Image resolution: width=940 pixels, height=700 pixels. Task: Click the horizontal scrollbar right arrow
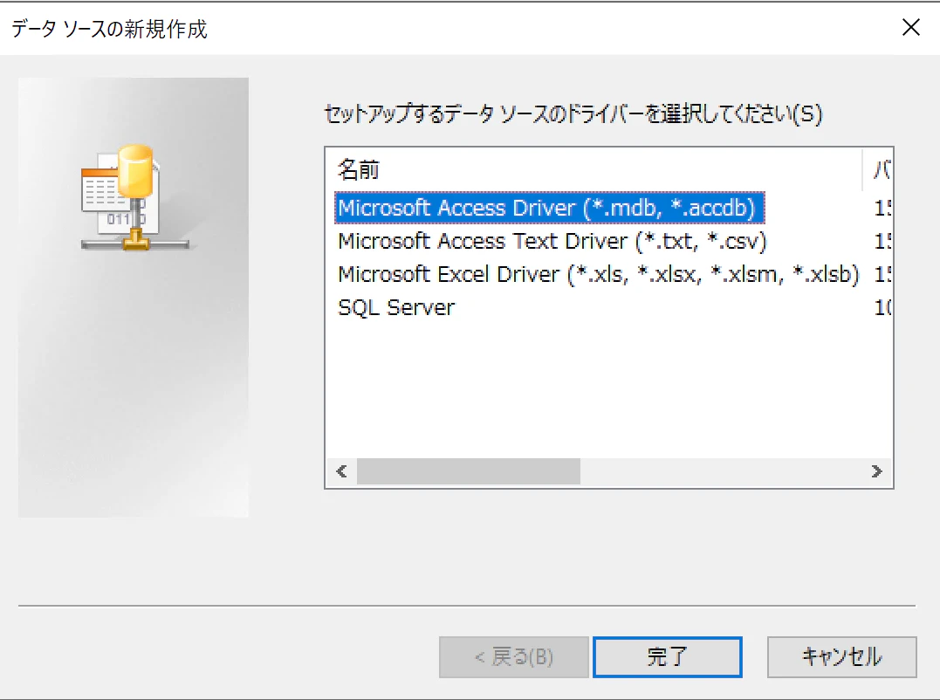[x=876, y=471]
